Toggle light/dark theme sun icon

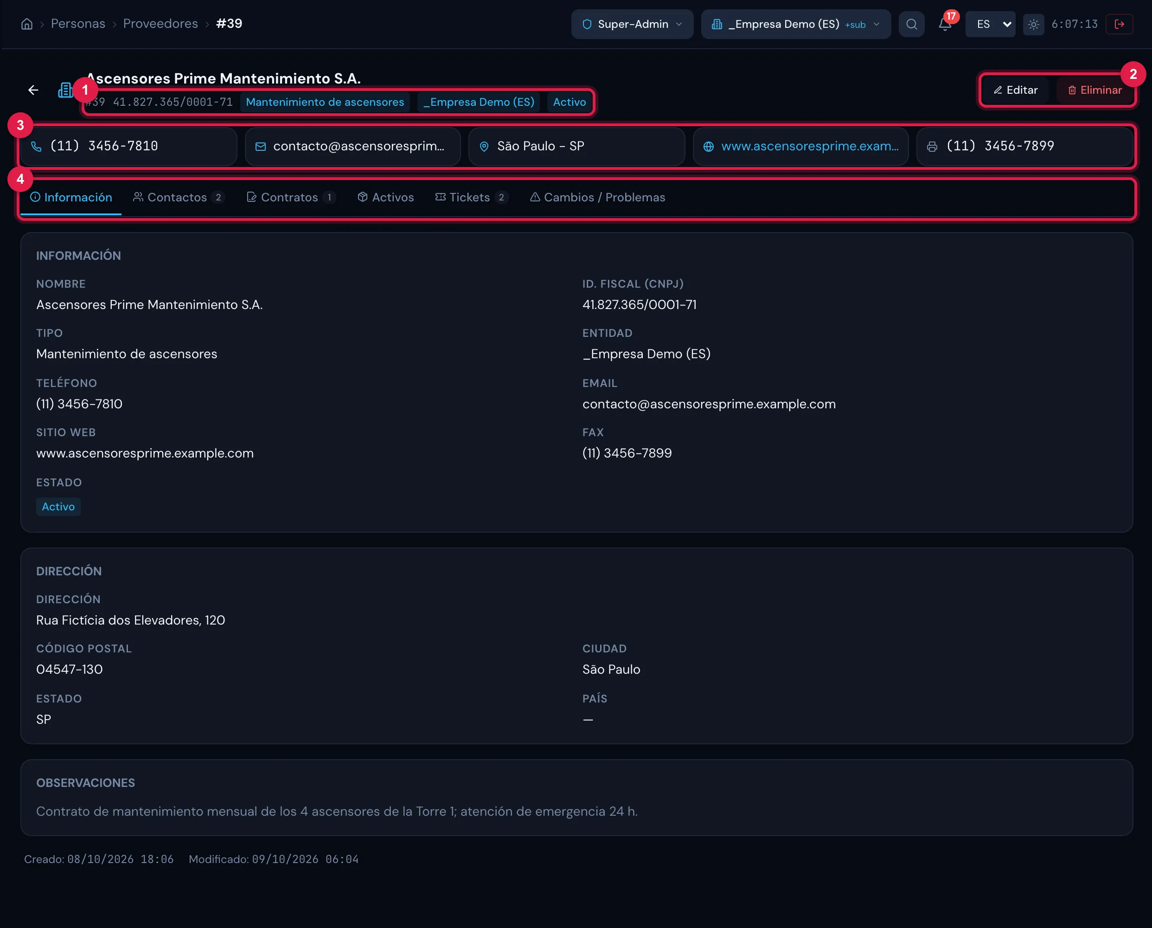pyautogui.click(x=1033, y=24)
